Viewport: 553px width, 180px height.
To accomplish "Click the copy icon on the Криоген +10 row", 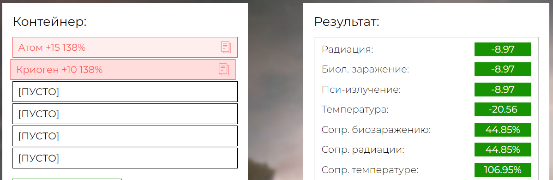I will coord(223,69).
